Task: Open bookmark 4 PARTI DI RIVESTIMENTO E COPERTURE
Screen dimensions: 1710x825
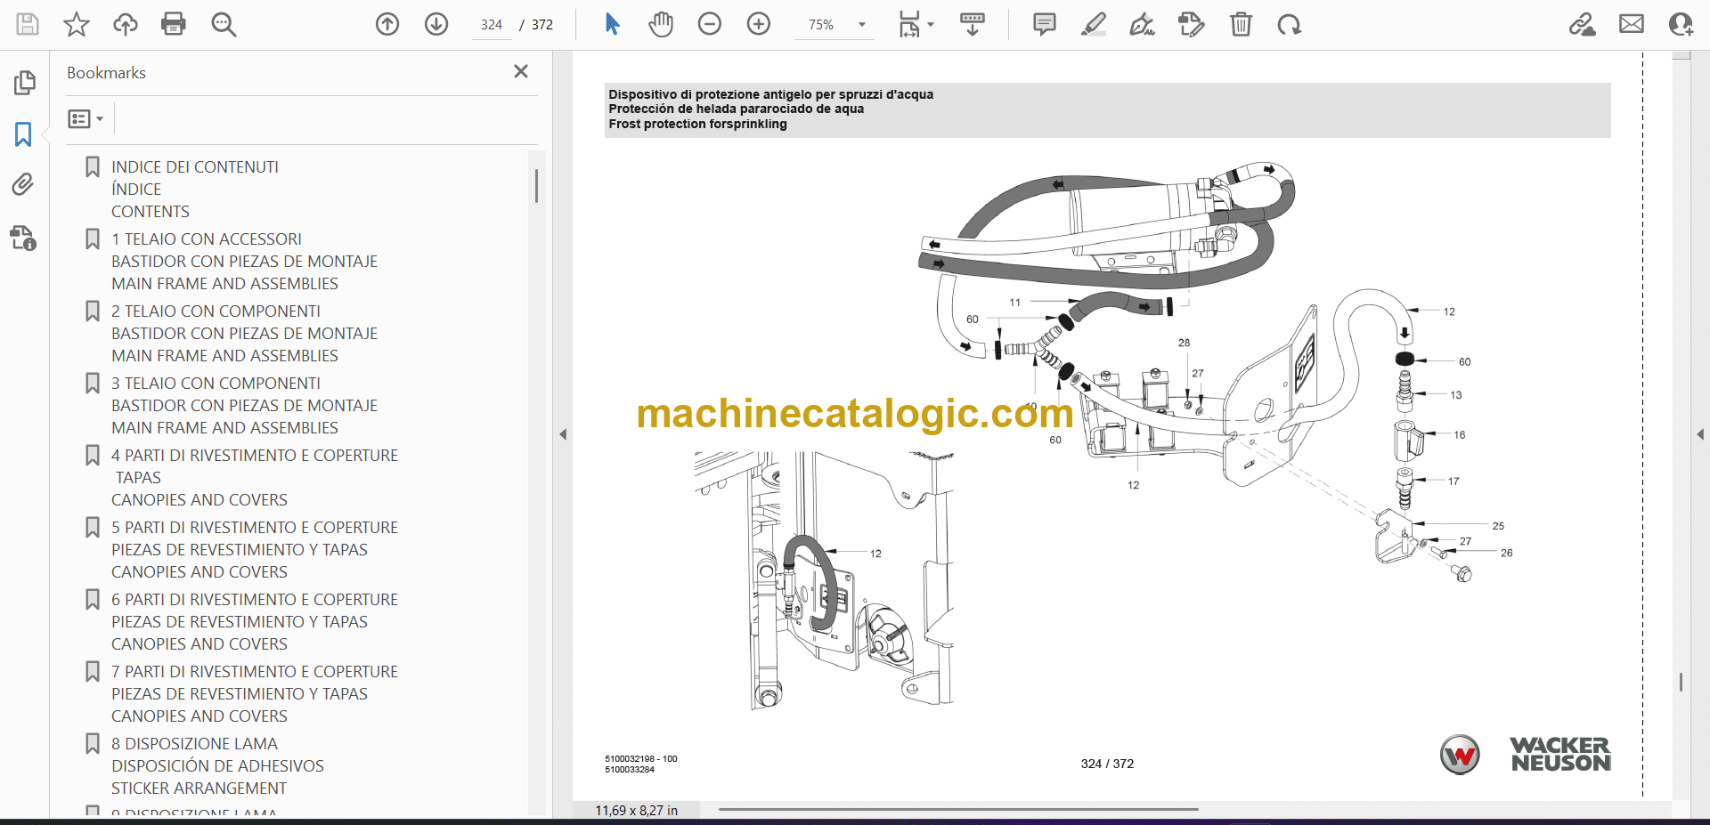Action: (254, 456)
